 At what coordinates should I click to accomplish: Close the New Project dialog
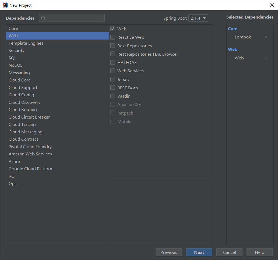coord(272,5)
